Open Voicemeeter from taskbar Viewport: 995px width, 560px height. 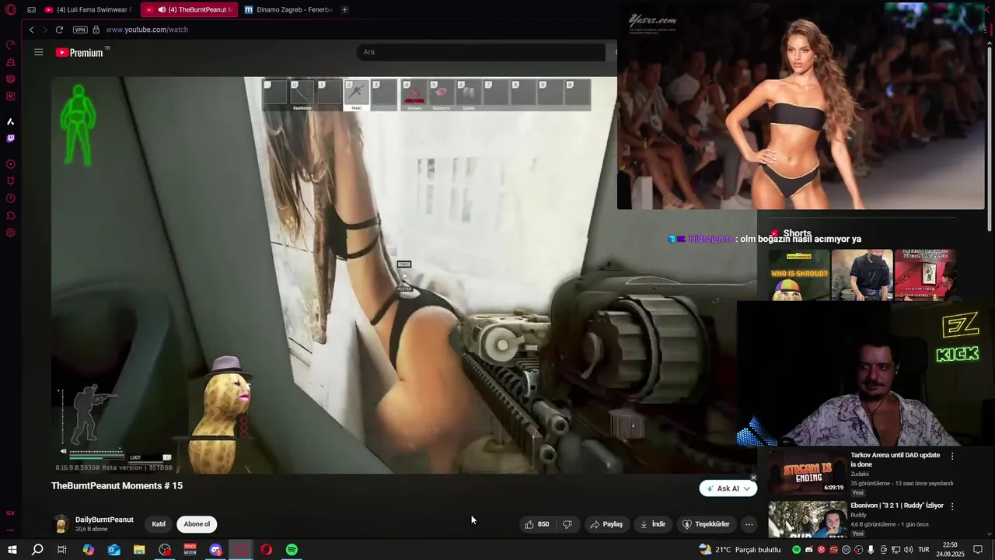(x=190, y=550)
